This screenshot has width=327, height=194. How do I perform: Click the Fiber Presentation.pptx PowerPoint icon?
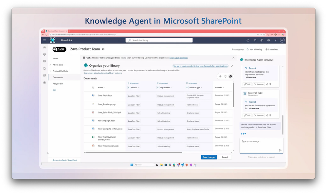tap(93, 146)
